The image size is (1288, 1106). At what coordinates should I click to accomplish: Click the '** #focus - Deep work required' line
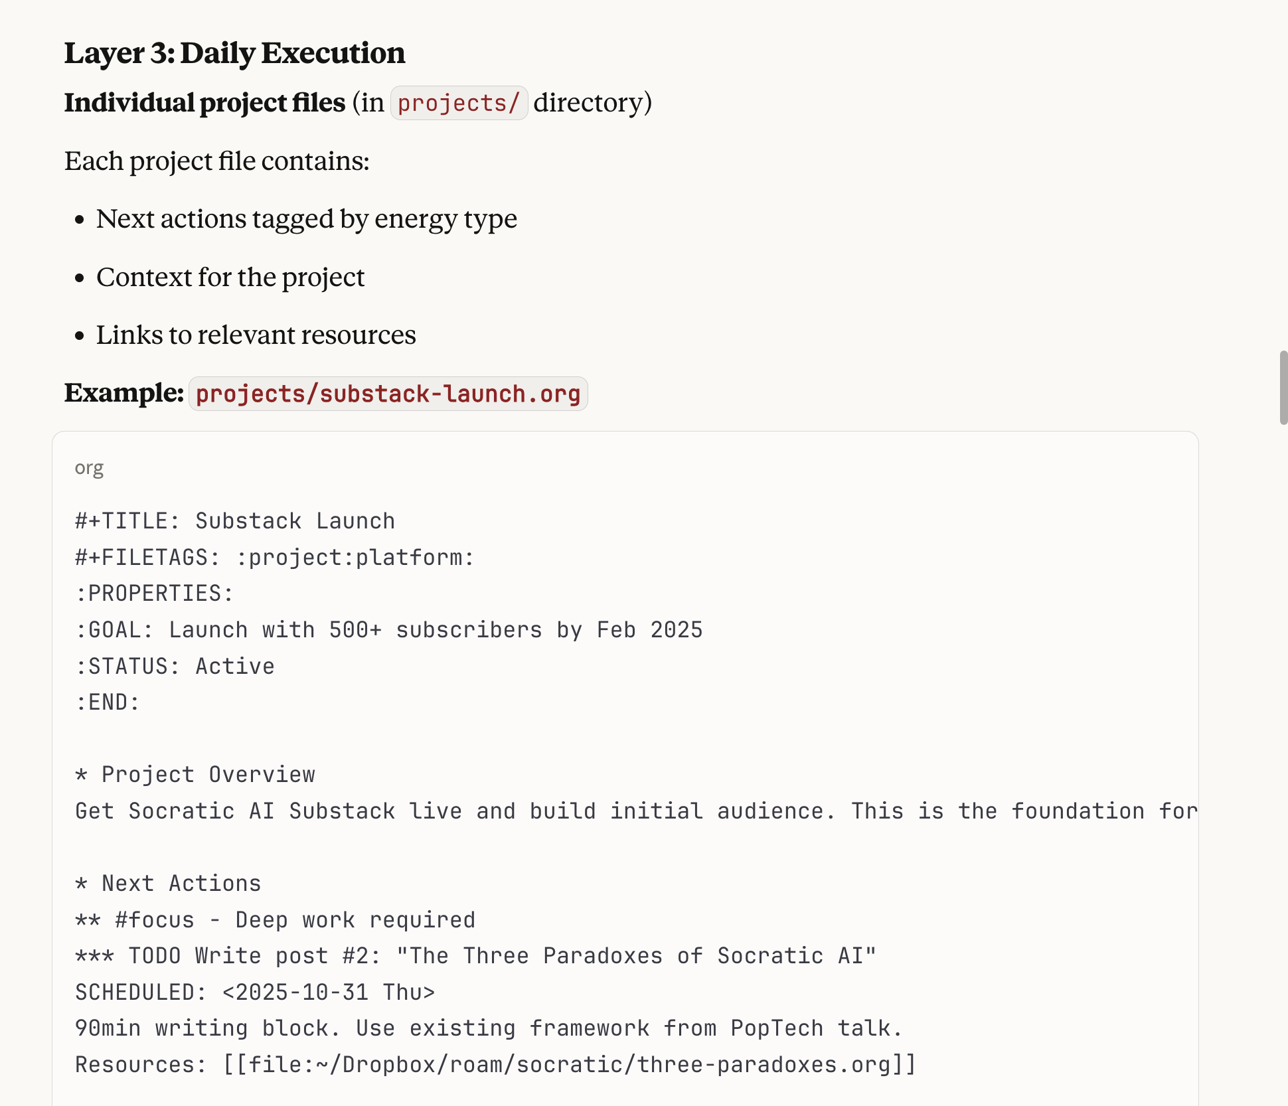pyautogui.click(x=275, y=920)
